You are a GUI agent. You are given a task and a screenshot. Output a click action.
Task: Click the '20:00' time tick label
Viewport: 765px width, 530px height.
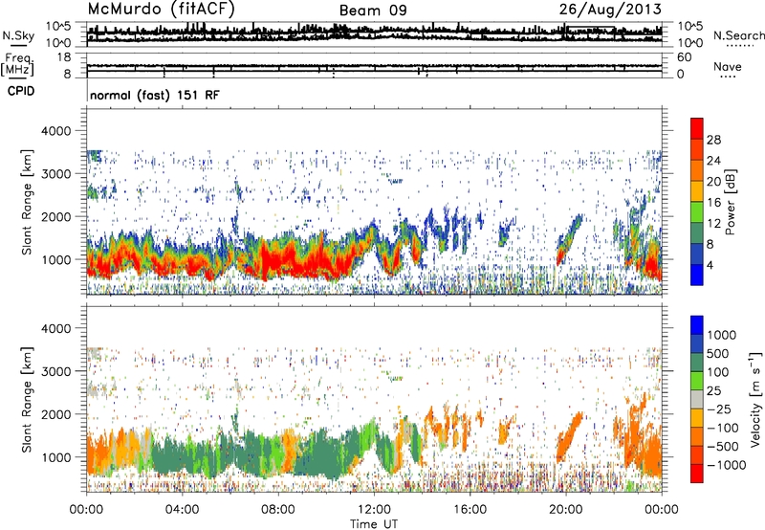[x=565, y=510]
